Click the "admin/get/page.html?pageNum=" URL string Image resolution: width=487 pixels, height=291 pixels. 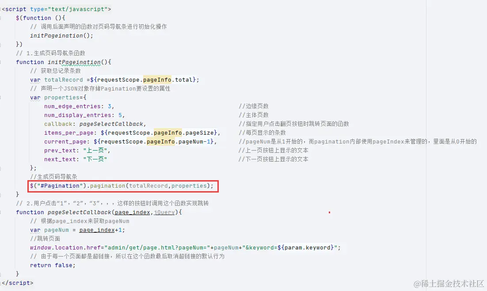coord(157,248)
